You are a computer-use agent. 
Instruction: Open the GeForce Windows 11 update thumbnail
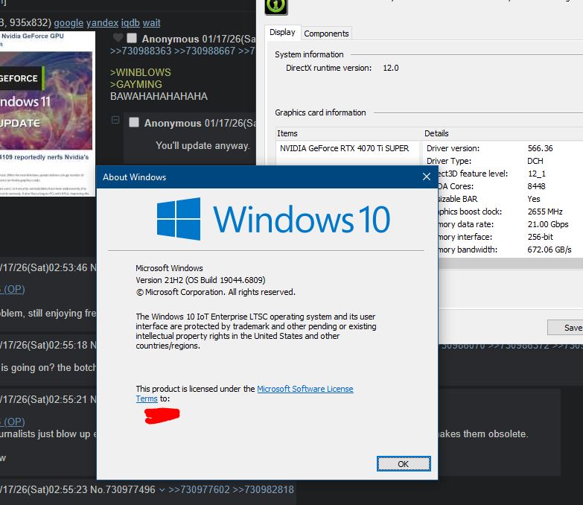[x=46, y=114]
